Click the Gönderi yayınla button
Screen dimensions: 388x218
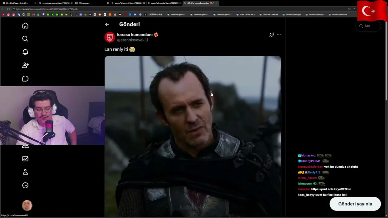[355, 204]
